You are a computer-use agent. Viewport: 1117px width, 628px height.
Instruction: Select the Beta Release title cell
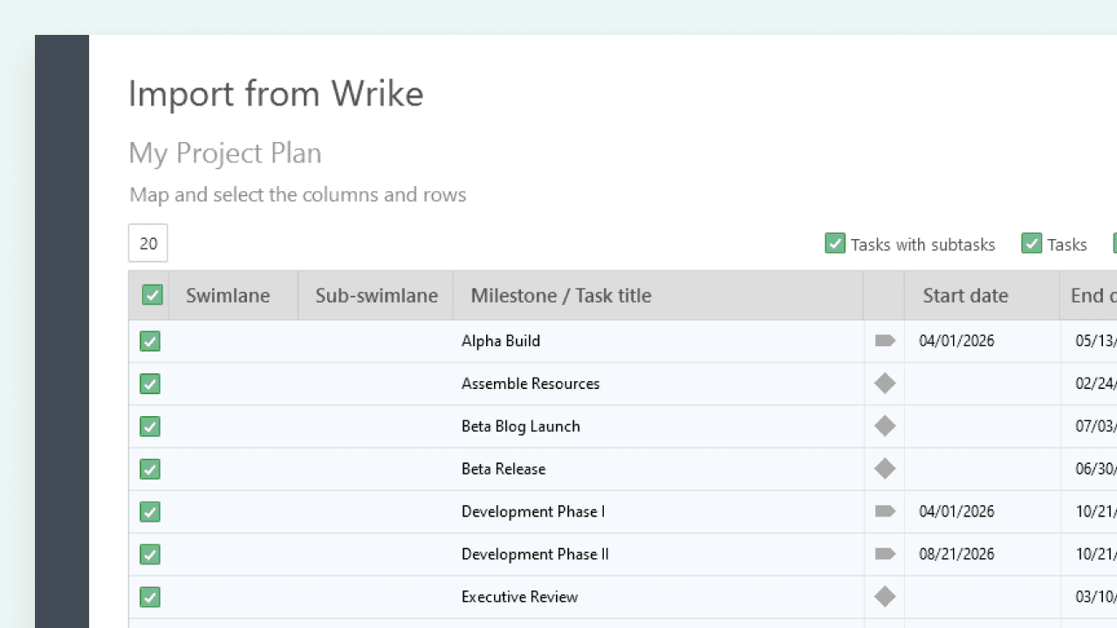tap(658, 469)
